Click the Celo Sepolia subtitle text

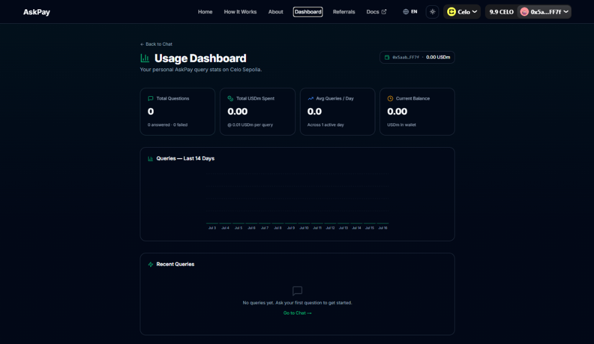coord(201,69)
